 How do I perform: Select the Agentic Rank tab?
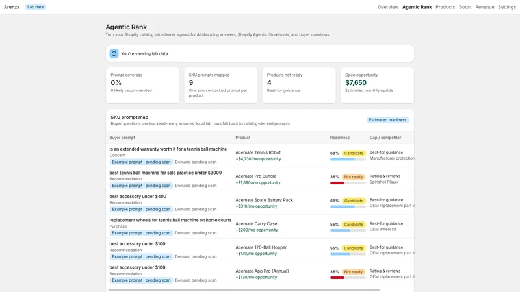click(x=417, y=7)
